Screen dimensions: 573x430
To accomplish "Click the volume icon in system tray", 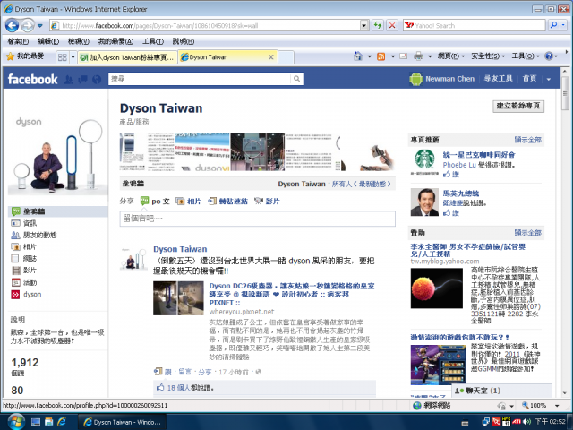I will click(527, 422).
